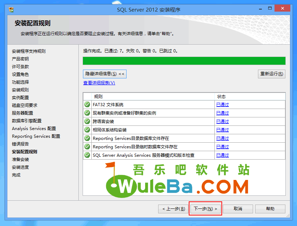Select 安装规则 step in sidebar
Image resolution: width=297 pixels, height=226 pixels.
pyautogui.click(x=20, y=90)
